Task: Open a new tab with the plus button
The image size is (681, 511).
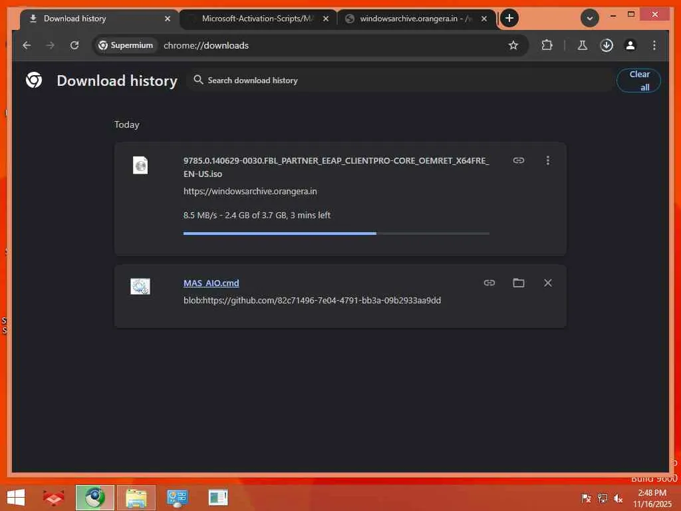Action: [x=509, y=18]
